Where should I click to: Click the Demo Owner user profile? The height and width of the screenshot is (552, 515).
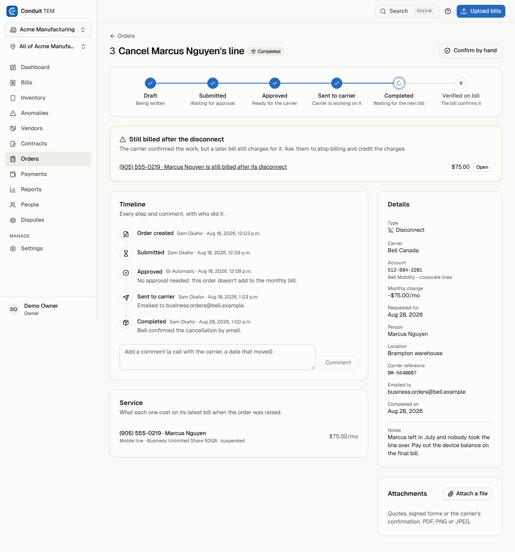[x=48, y=309]
